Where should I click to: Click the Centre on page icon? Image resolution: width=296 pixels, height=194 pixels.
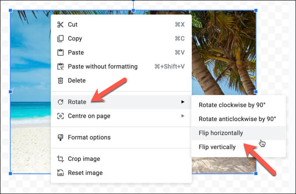[60, 116]
